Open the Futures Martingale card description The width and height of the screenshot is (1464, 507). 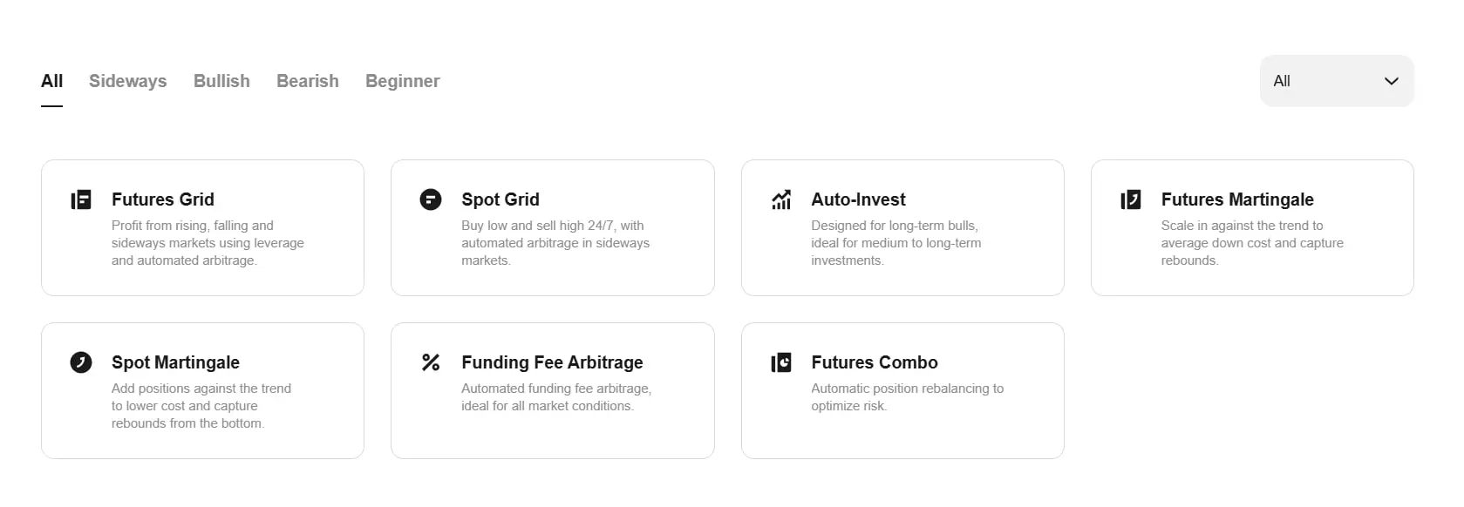1252,243
